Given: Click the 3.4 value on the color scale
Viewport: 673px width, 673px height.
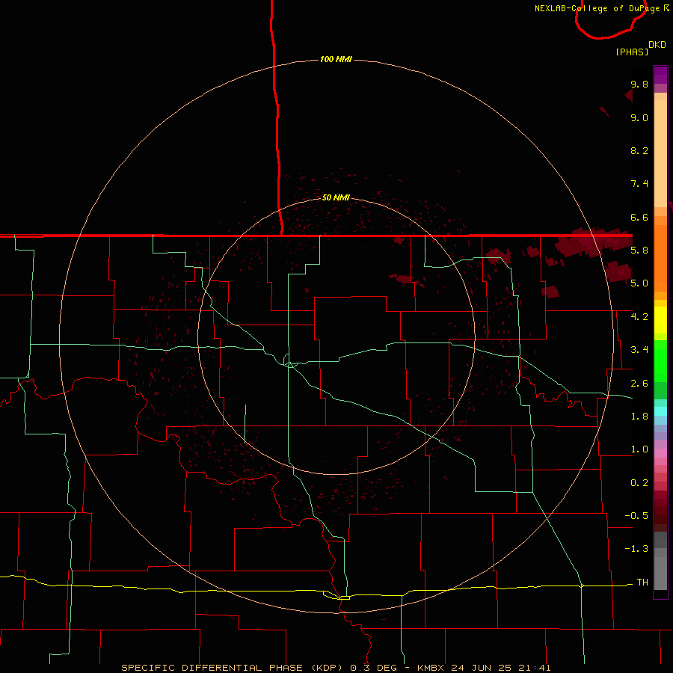Looking at the screenshot, I should pyautogui.click(x=639, y=350).
